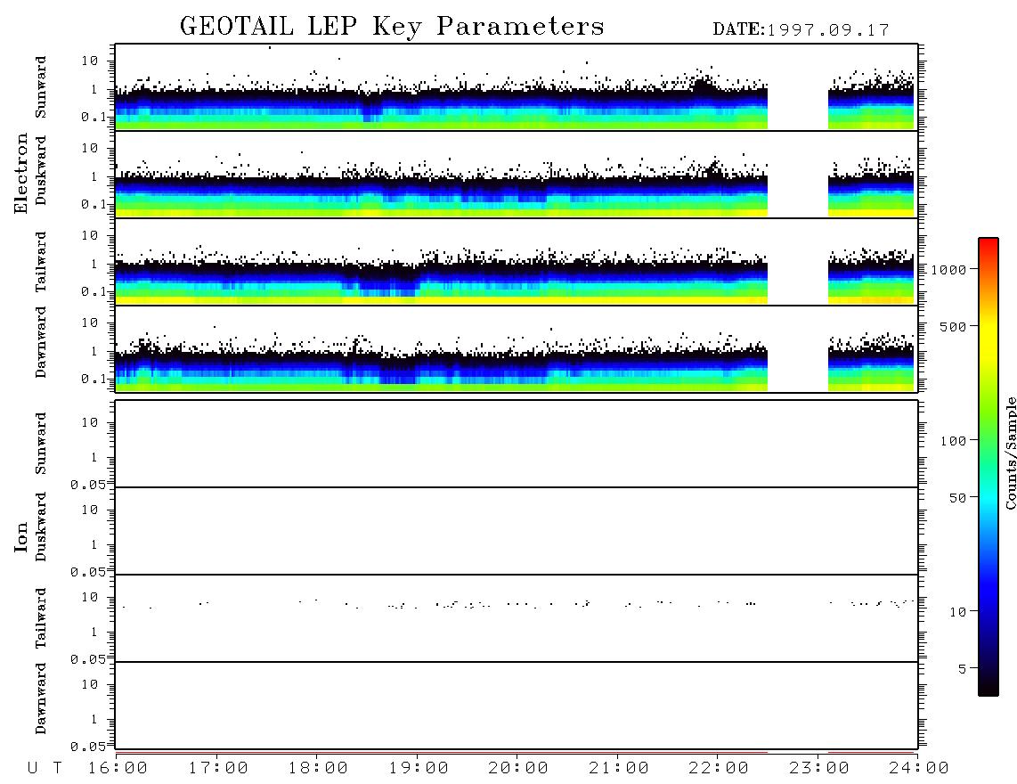The image size is (1017, 784).
Task: Click the black bottom of the colorbar
Action: (988, 688)
